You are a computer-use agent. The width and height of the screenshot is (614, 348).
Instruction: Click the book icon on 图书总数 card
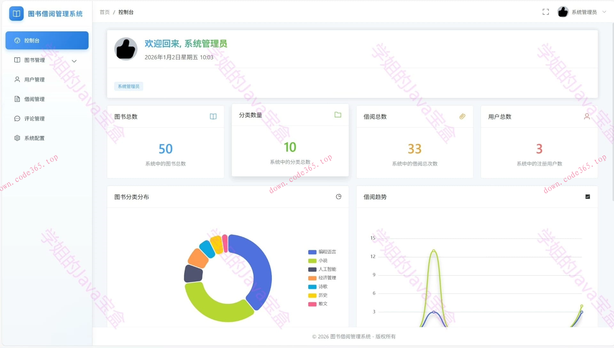pos(213,116)
